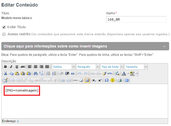Print content printer icon

[x=119, y=80]
